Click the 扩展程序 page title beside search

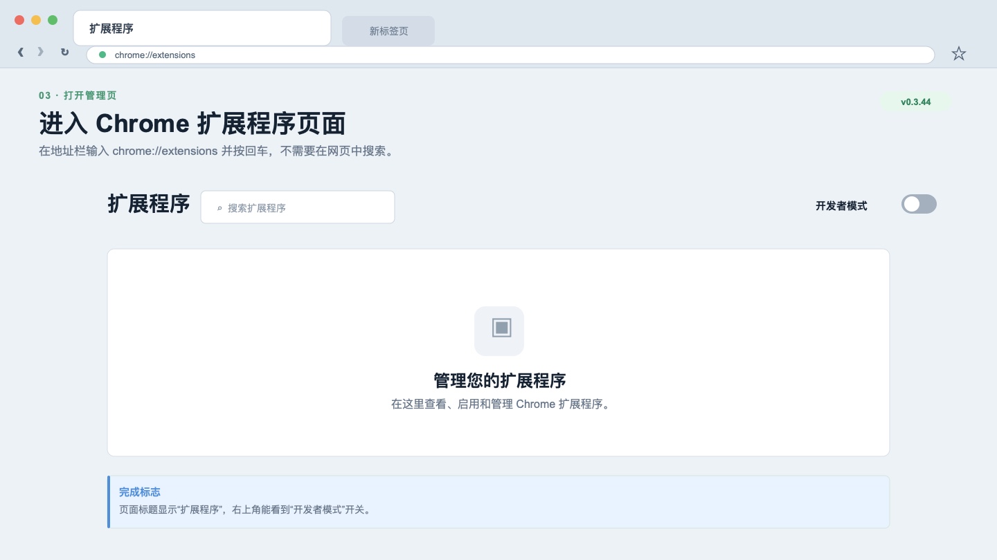(149, 204)
